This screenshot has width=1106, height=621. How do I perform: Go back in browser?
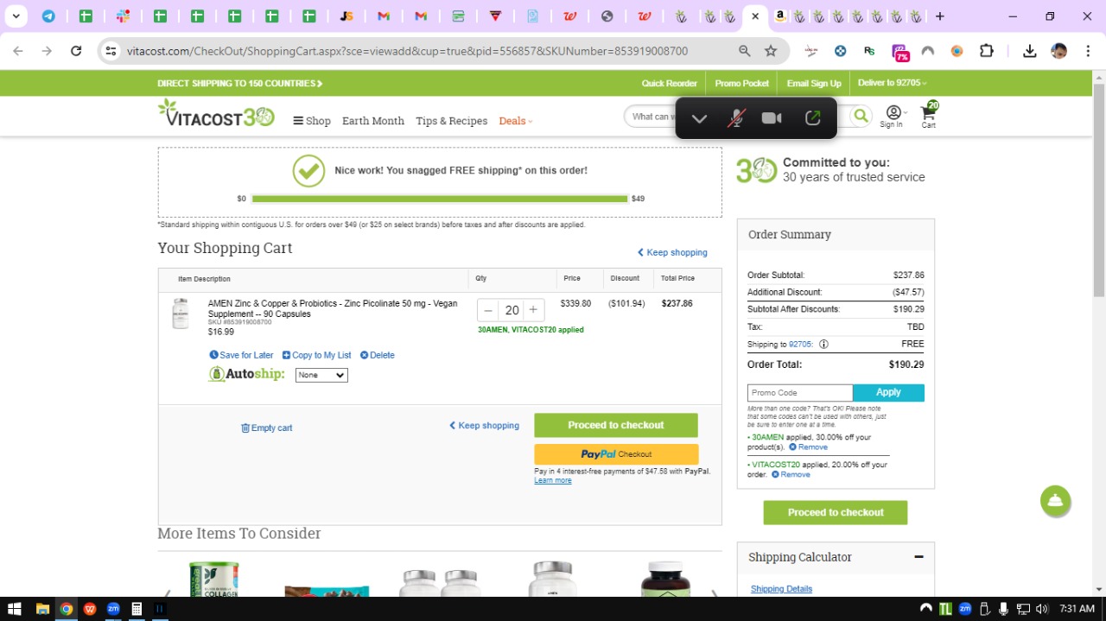[x=17, y=51]
